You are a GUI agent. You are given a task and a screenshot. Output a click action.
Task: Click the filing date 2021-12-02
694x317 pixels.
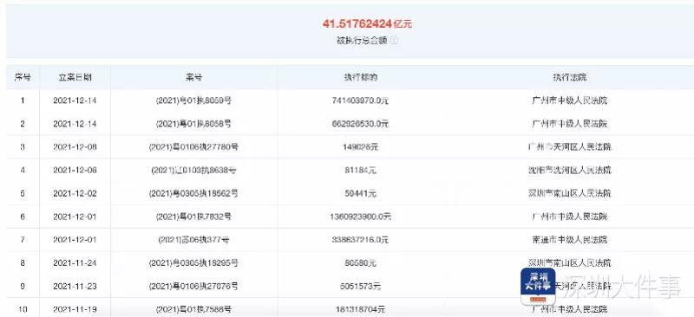coord(75,193)
